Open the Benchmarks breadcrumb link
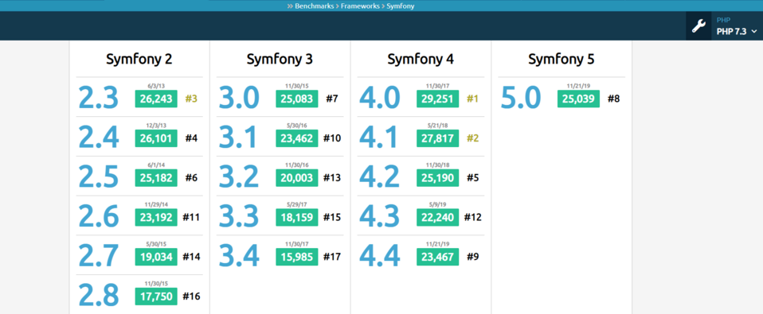763x314 pixels. [314, 6]
